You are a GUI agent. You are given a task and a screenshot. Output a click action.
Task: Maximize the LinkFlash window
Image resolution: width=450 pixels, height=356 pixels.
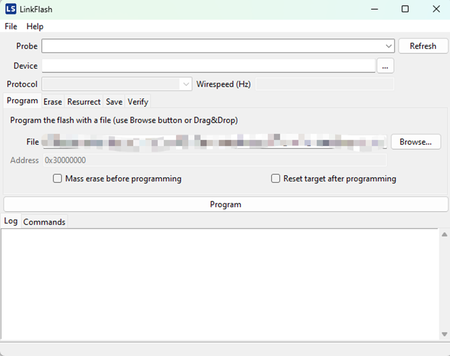click(405, 9)
